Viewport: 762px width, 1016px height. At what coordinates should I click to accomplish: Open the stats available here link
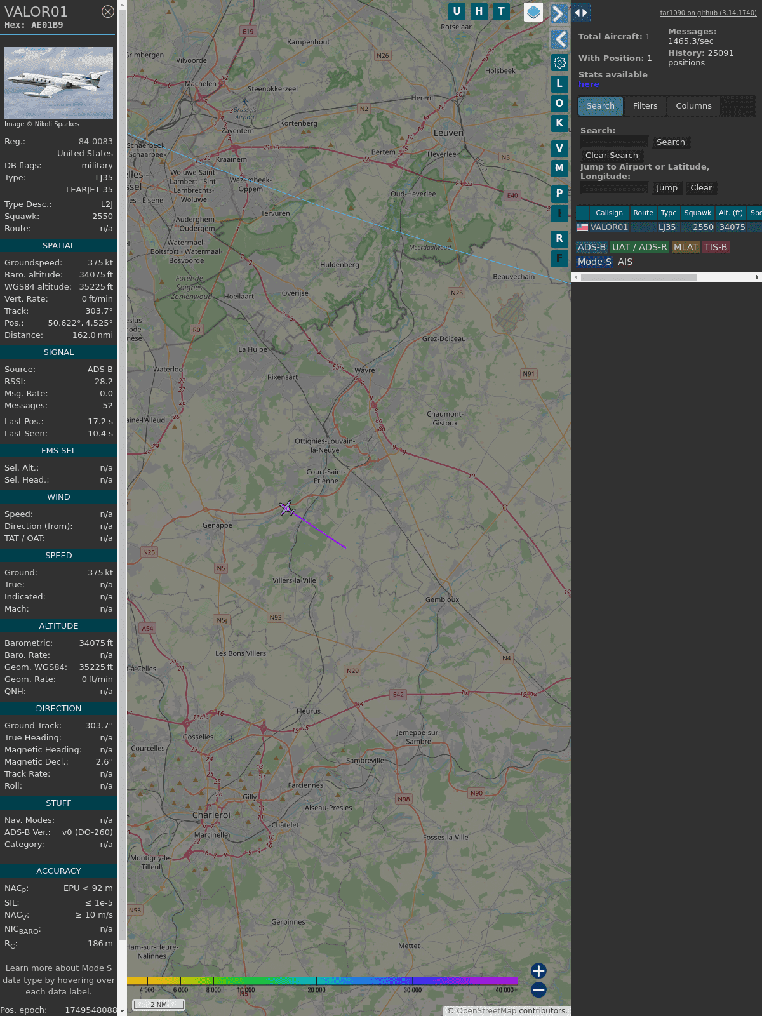point(589,84)
